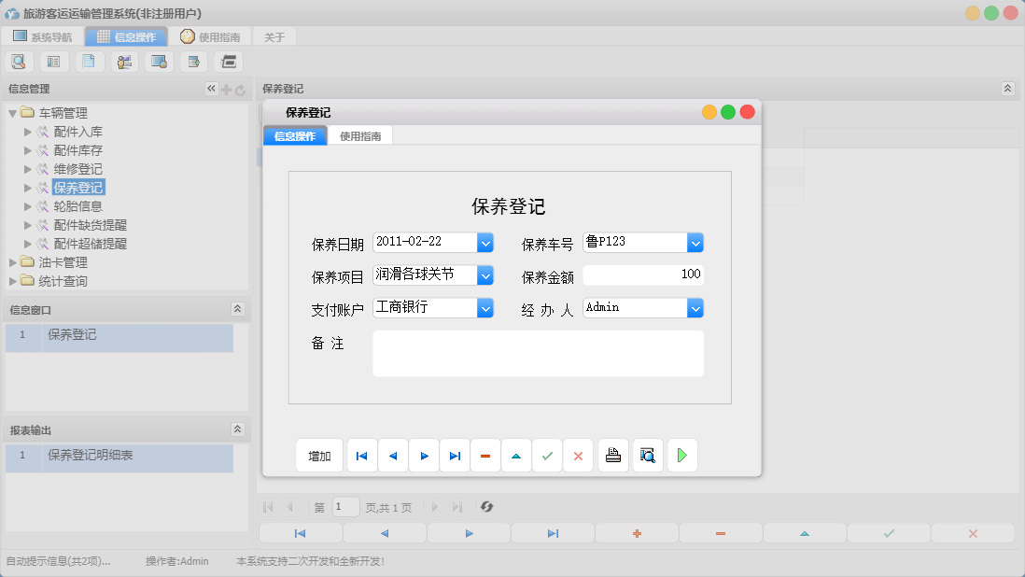Open print preview in the 保养登记 dialog

point(647,455)
